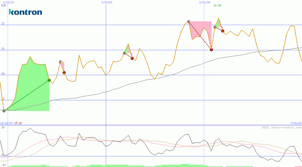Select the red marker at the large pink area's bottom

pos(211,50)
